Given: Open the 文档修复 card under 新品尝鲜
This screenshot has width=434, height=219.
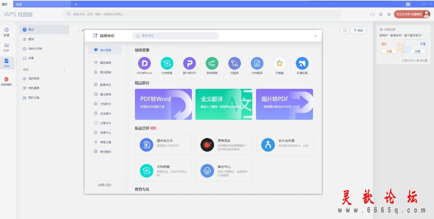Looking at the screenshot, I should [163, 171].
